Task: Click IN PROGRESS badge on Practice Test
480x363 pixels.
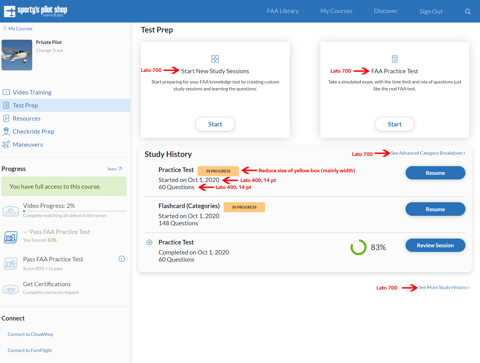Action: pyautogui.click(x=218, y=171)
